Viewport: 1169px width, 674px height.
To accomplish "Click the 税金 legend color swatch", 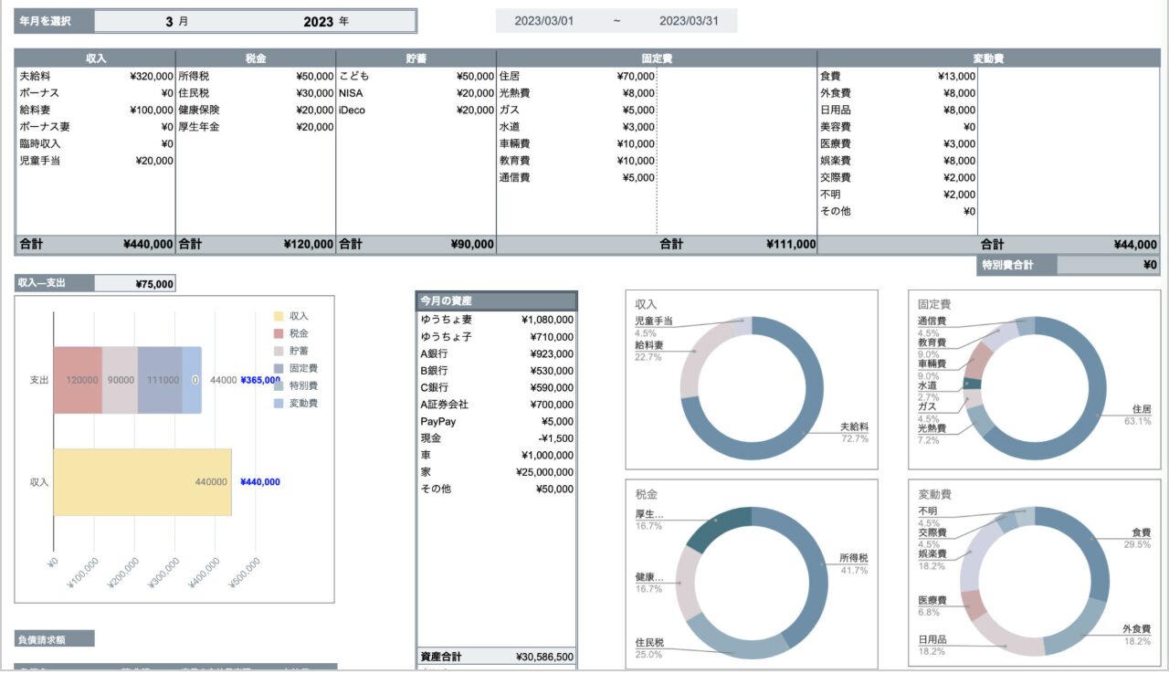I will point(279,333).
